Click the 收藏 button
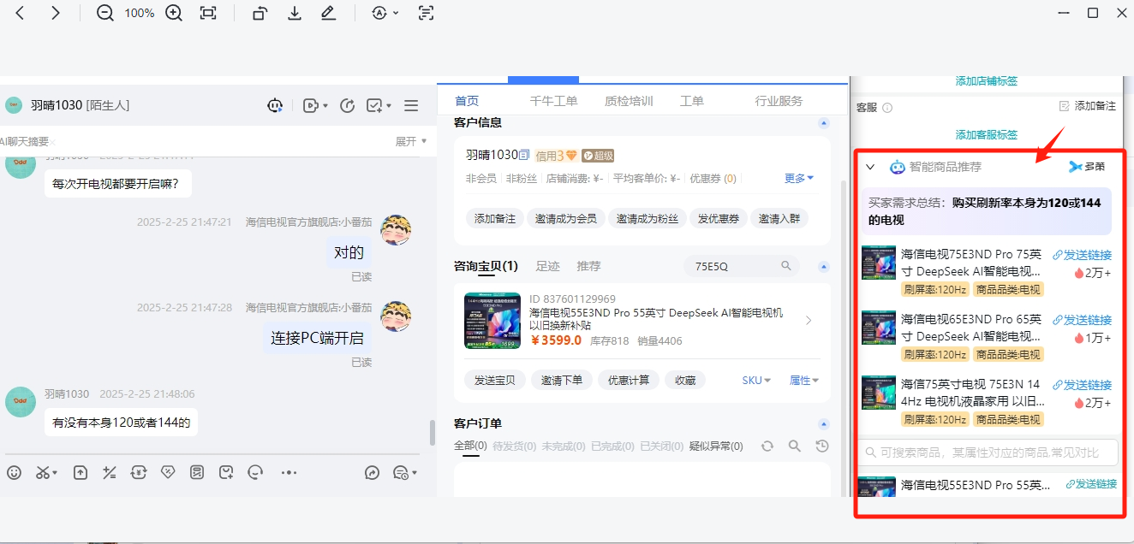Image resolution: width=1134 pixels, height=544 pixels. pos(685,380)
